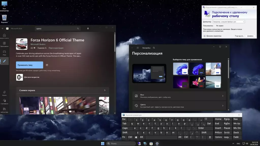Click Settings gear icon in taskbar
260x146 pixels.
tap(157, 143)
